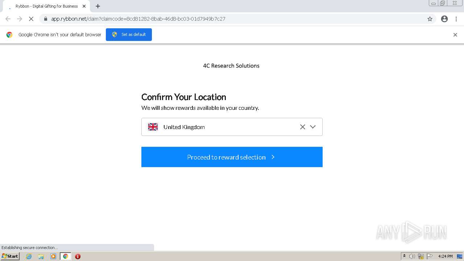Dismiss the default browser notification bar

(x=455, y=35)
